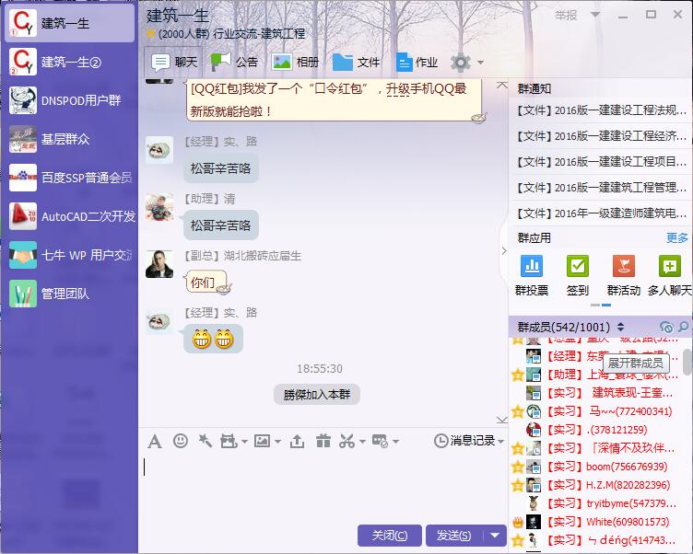This screenshot has height=554, width=693.
Task: Expand the dropdown beside the settings gear
Action: click(x=480, y=63)
